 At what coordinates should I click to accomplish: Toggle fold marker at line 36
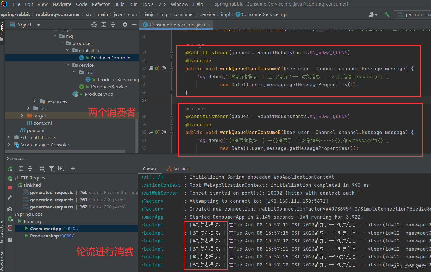pos(172,93)
